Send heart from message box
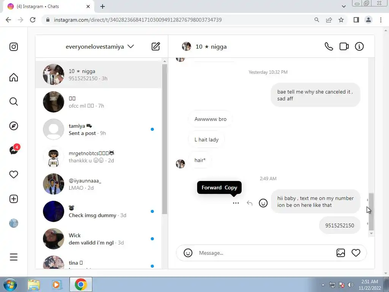389x292 pixels. pos(356,253)
